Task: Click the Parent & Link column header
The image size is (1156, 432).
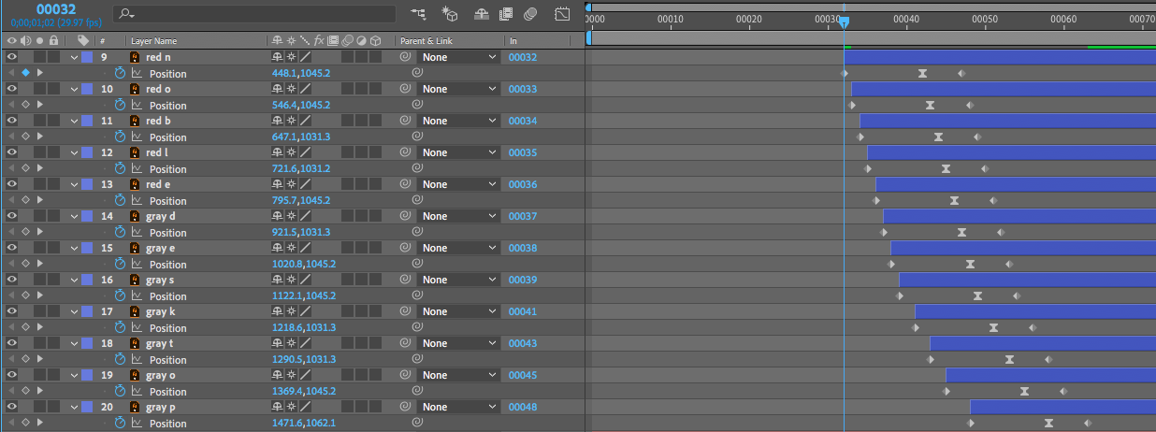Action: [429, 41]
